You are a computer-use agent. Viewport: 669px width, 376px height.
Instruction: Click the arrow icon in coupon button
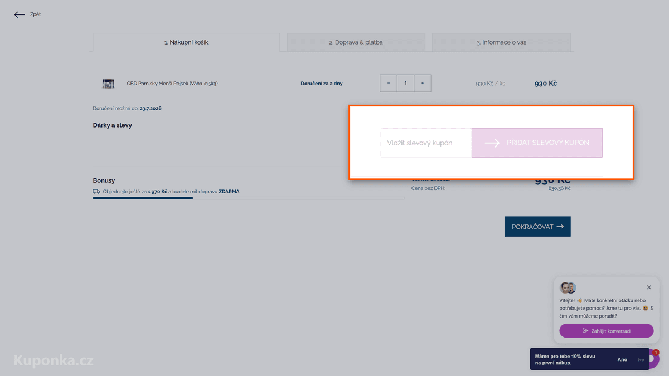(492, 143)
